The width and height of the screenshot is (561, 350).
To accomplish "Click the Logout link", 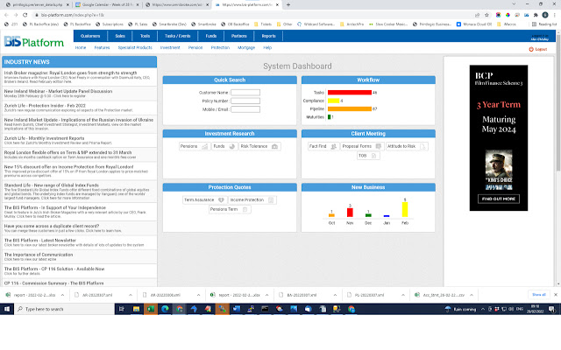I will coord(541,49).
